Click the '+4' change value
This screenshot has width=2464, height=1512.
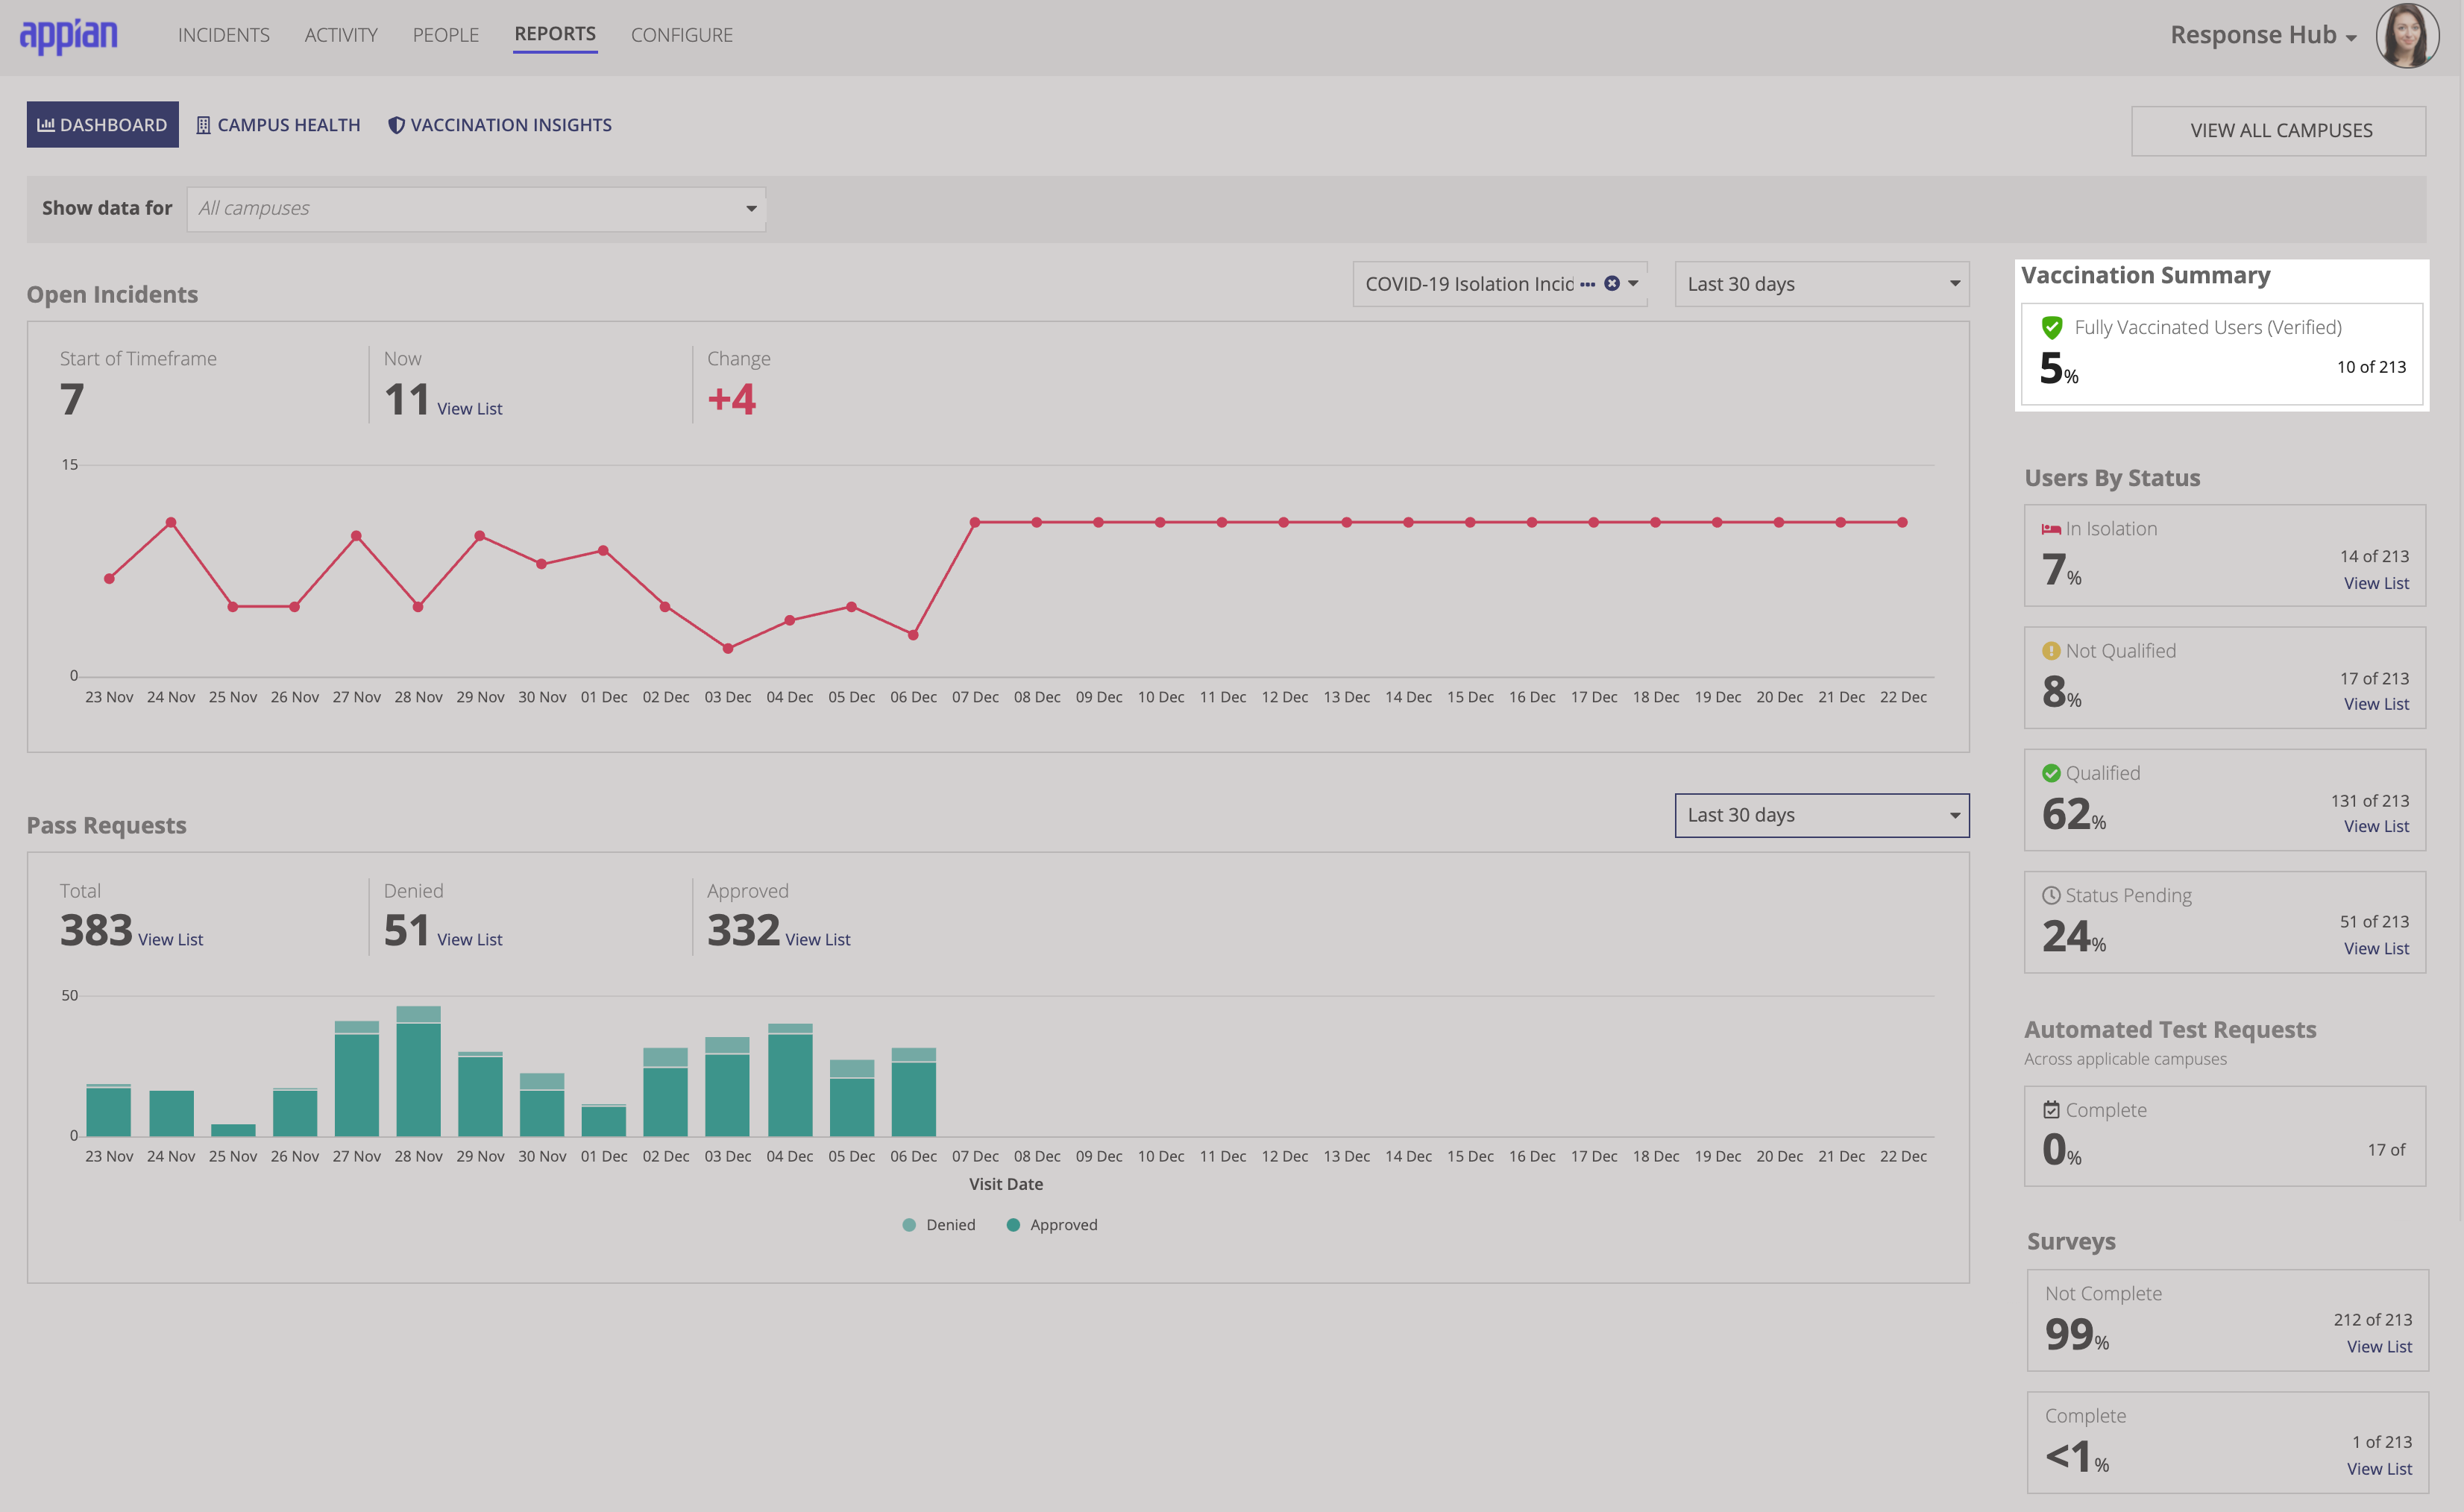point(732,399)
